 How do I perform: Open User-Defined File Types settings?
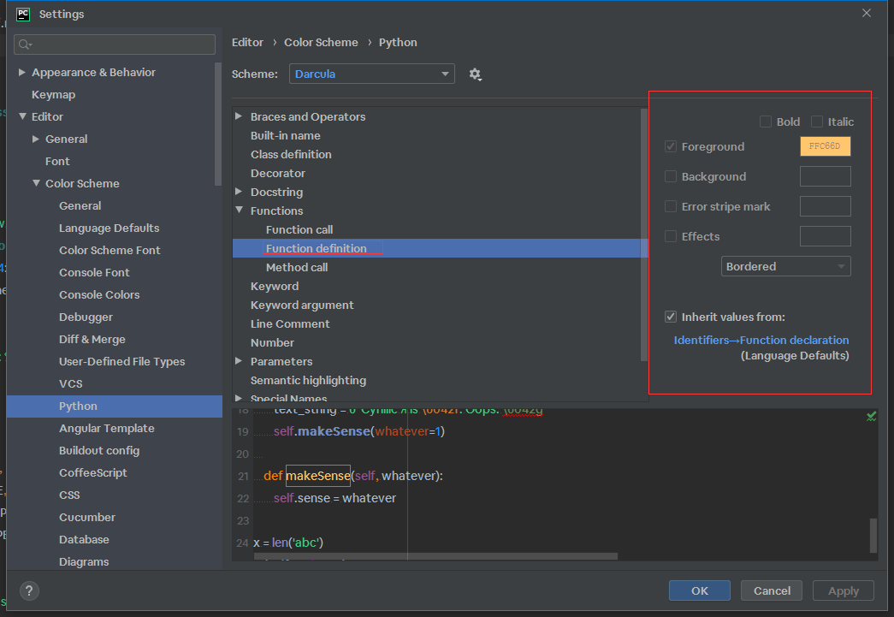121,361
